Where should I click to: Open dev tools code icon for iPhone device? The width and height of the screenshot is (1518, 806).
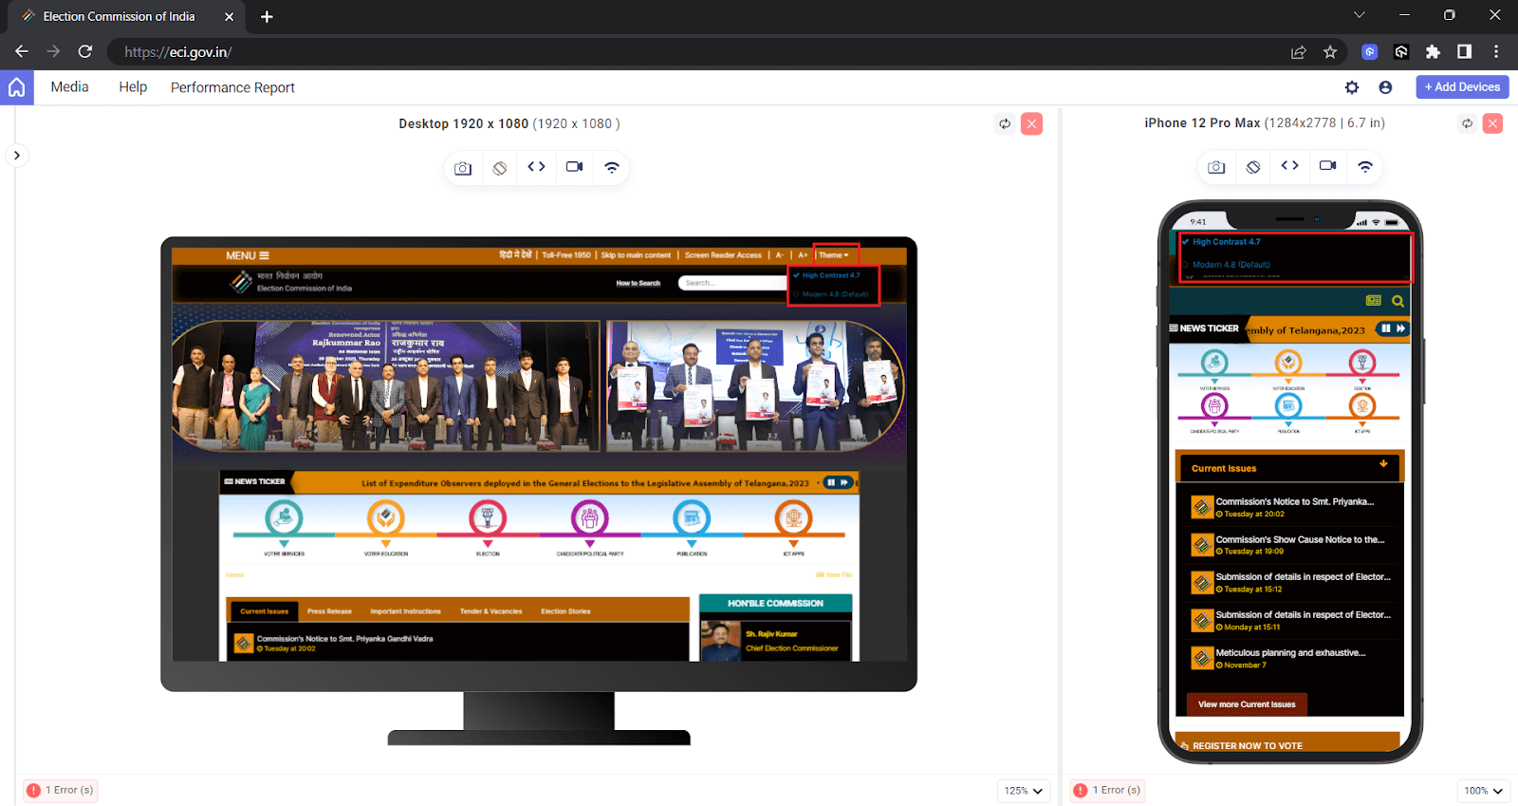coord(1289,166)
